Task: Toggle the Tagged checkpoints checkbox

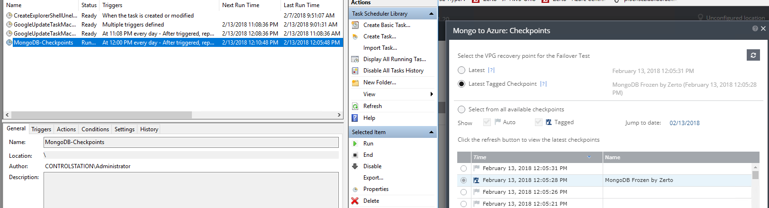Action: (x=538, y=122)
